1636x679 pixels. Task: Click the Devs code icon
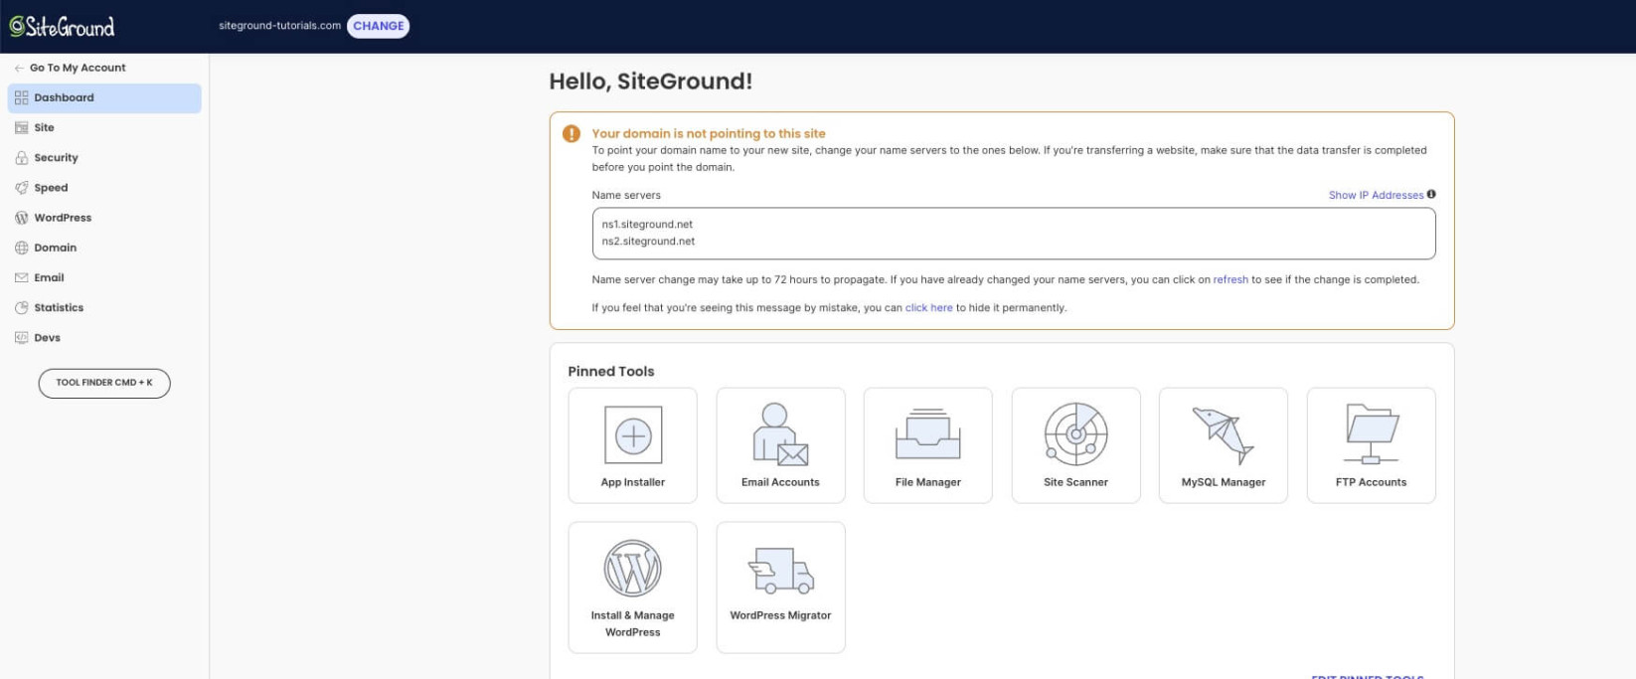22,337
